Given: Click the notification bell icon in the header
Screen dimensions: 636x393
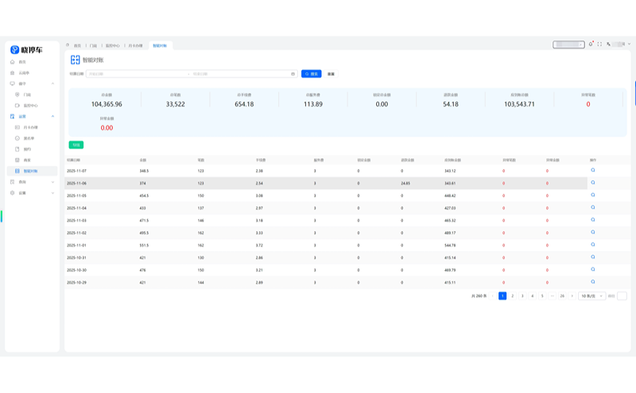Looking at the screenshot, I should (591, 44).
